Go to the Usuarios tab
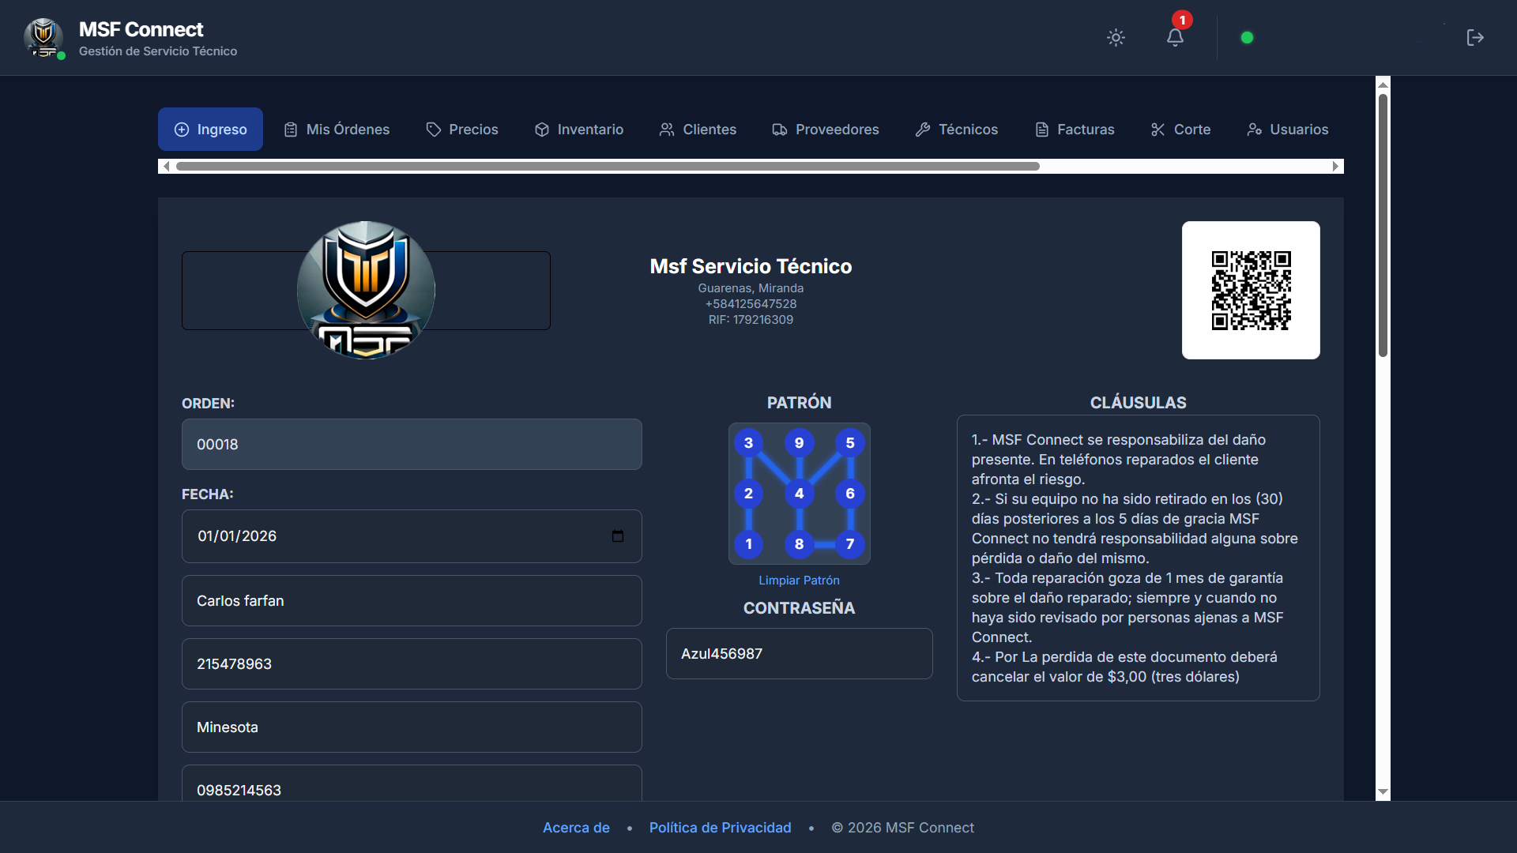 (x=1288, y=129)
